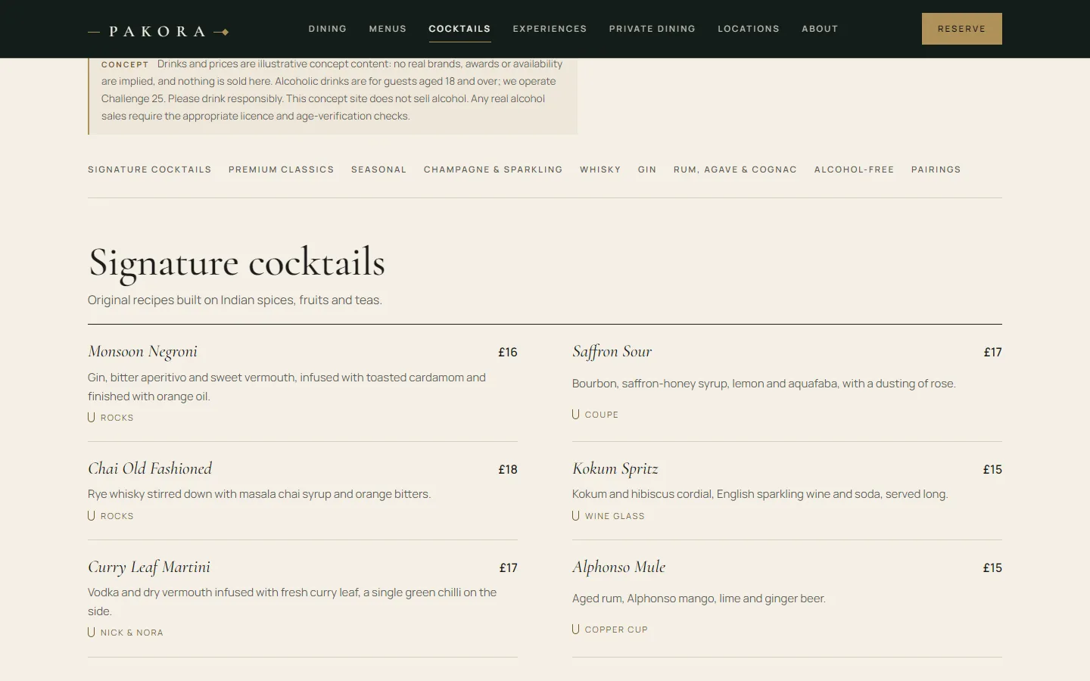Visit the About page

coord(820,29)
